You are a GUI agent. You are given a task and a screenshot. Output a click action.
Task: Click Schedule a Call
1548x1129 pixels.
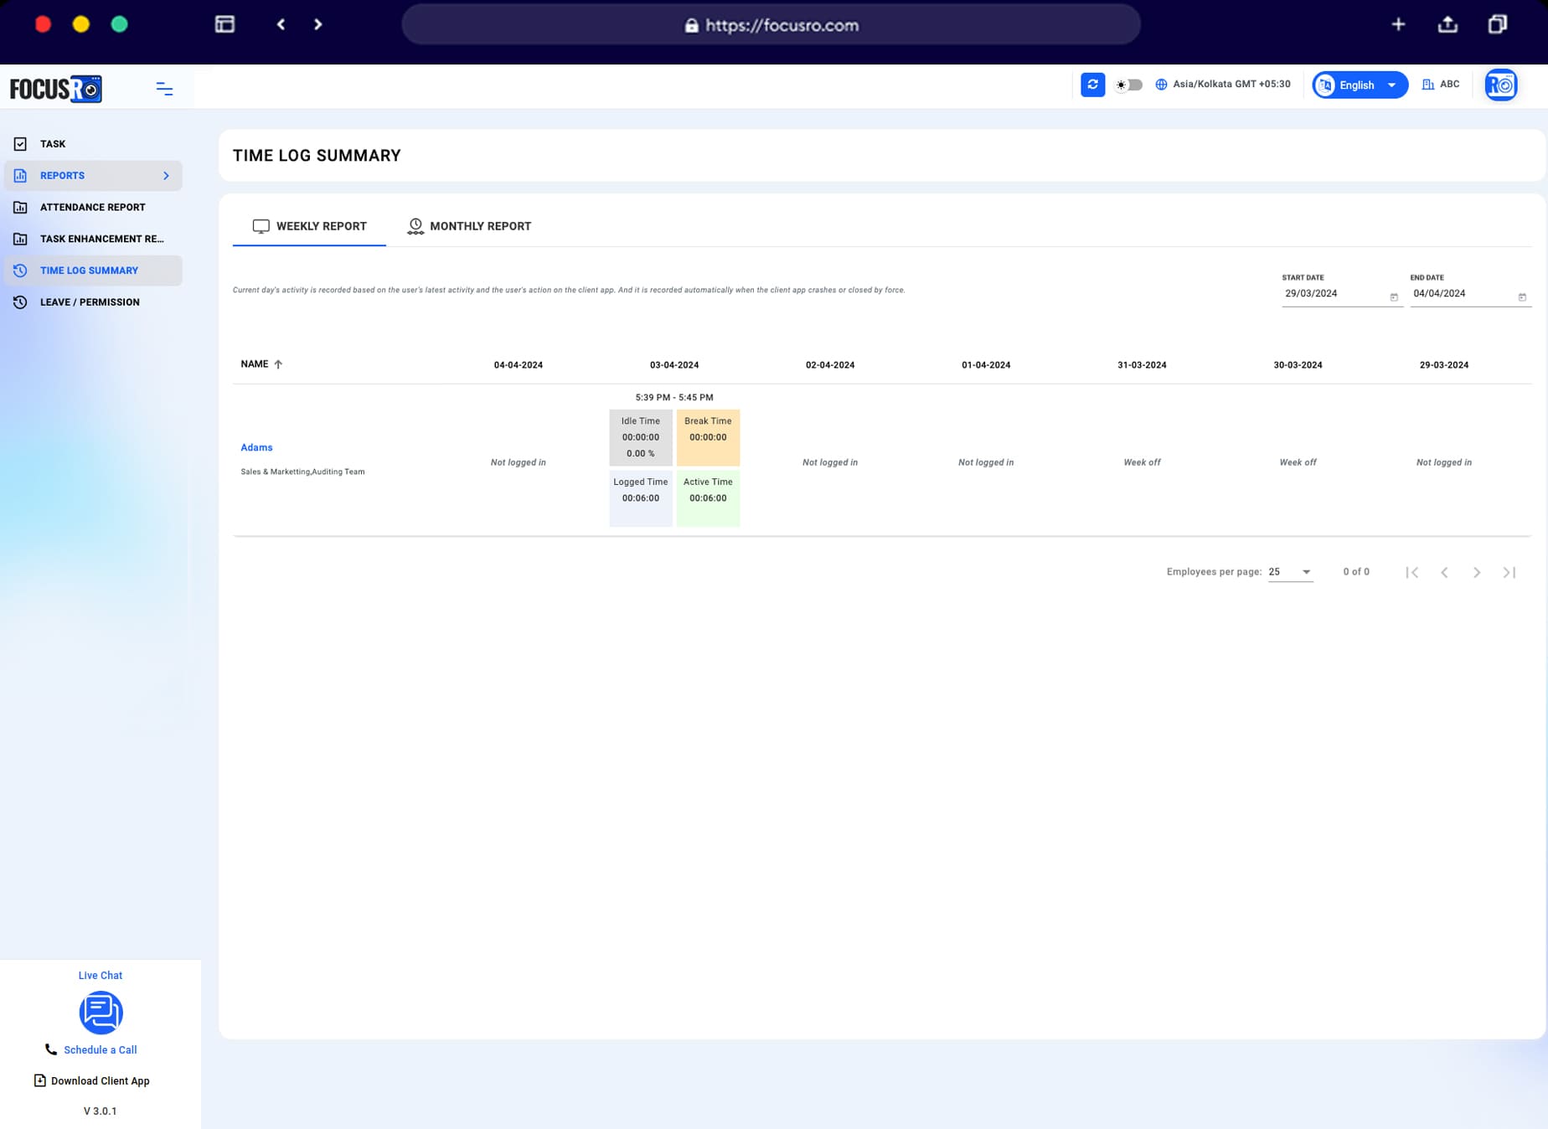point(100,1049)
